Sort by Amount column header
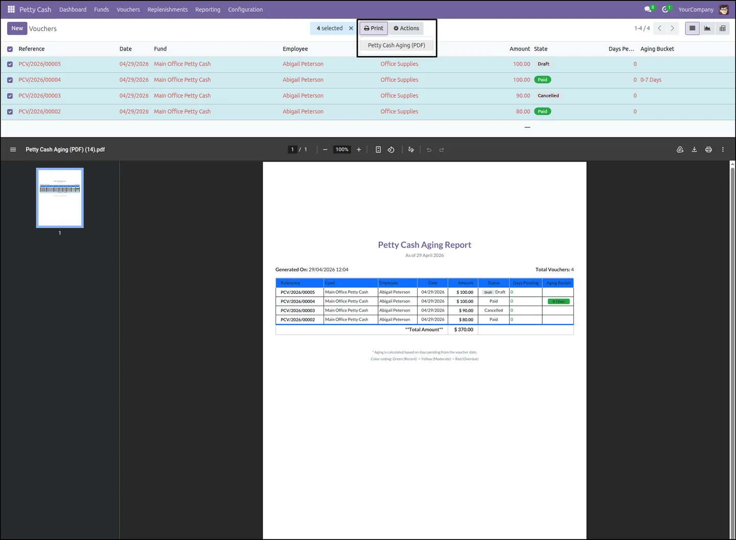This screenshot has height=540, width=736. (520, 49)
